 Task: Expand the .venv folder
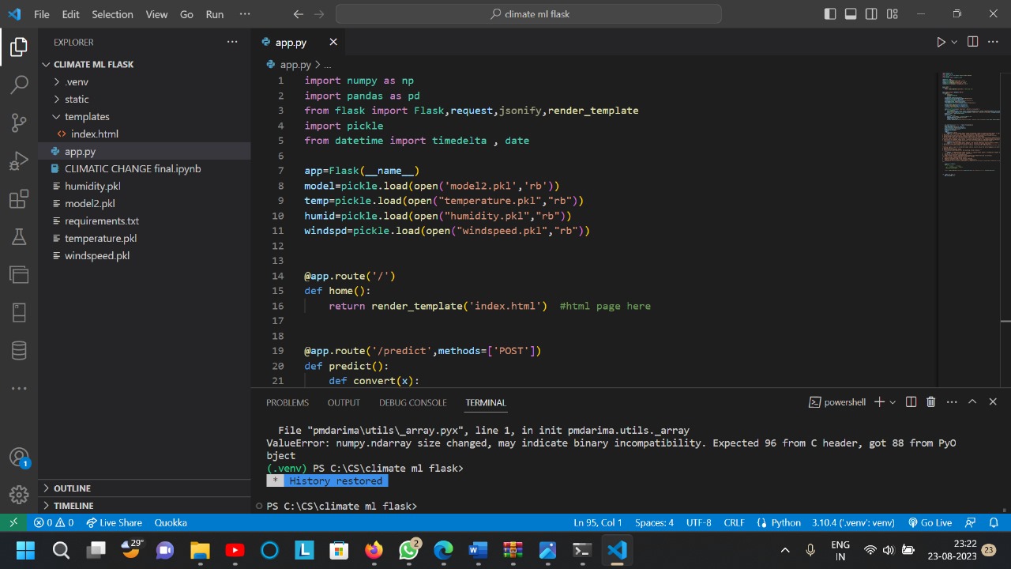(x=76, y=81)
